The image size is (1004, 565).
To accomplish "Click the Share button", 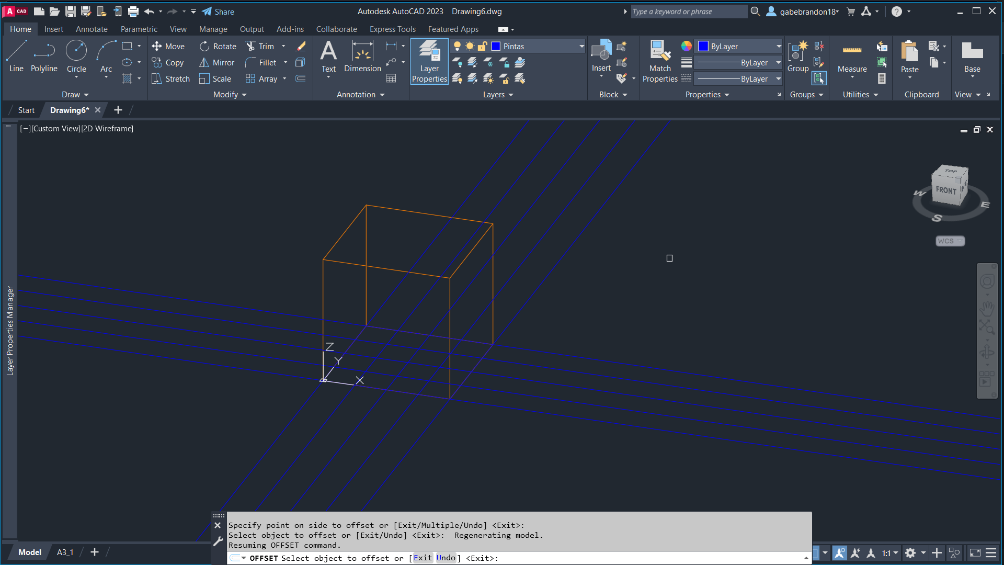I will pos(218,12).
